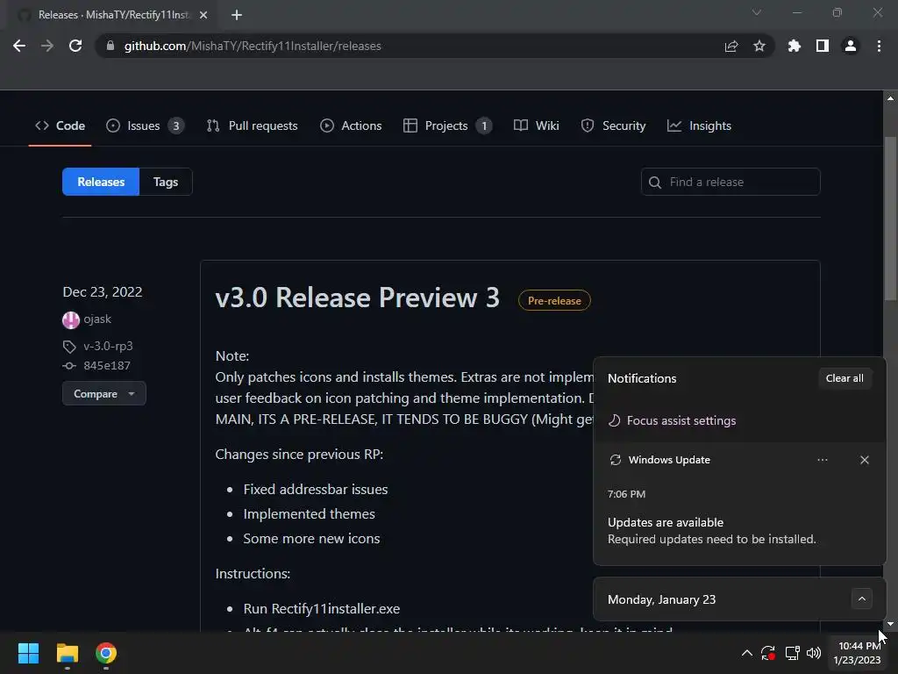898x674 pixels.
Task: Click ojask's avatar image
Action: tap(71, 319)
